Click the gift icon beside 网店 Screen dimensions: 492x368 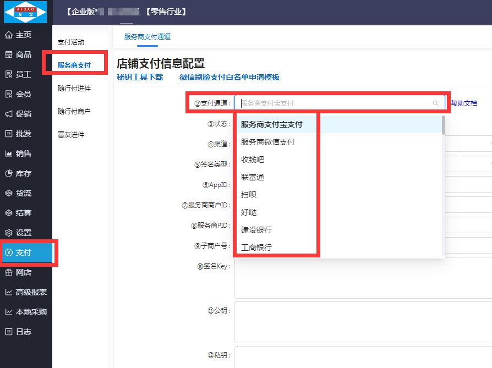(9, 272)
